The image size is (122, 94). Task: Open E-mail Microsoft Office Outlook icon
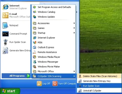[x=5, y=15]
